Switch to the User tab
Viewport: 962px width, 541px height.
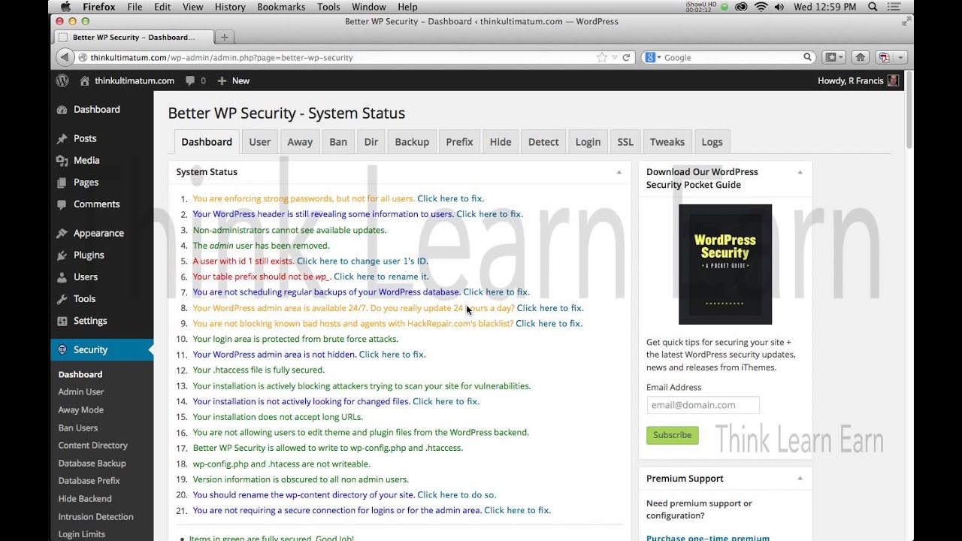tap(260, 142)
